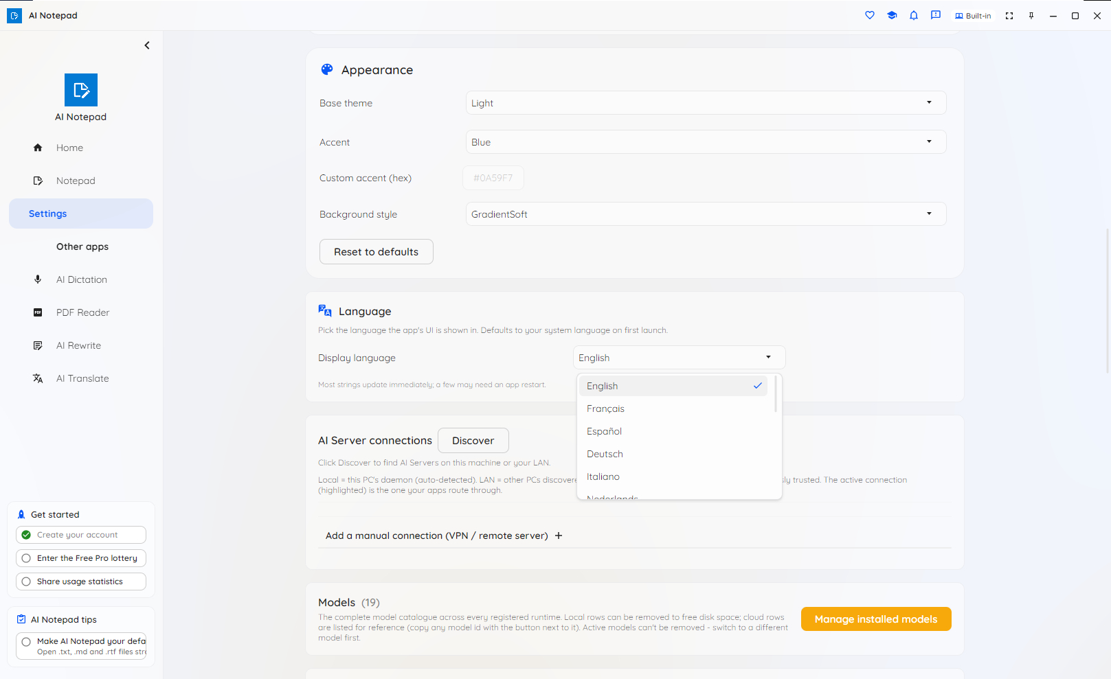The width and height of the screenshot is (1111, 679).
Task: Choose Español from the language list
Action: click(x=673, y=431)
